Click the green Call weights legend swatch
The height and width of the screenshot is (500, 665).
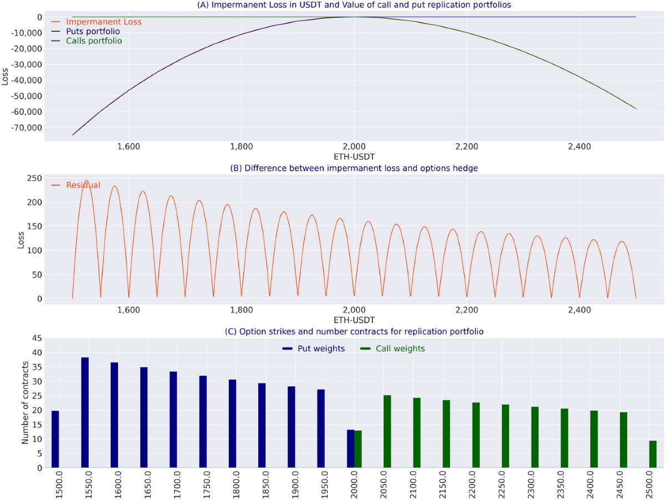[x=365, y=349]
